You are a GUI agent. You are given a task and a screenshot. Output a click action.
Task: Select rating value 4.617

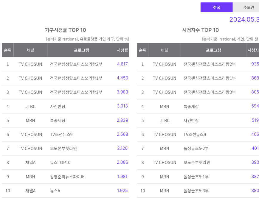click(x=122, y=64)
